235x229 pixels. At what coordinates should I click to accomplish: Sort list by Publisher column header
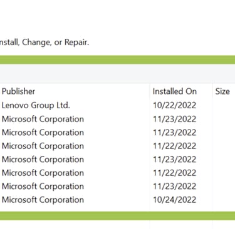[18, 91]
